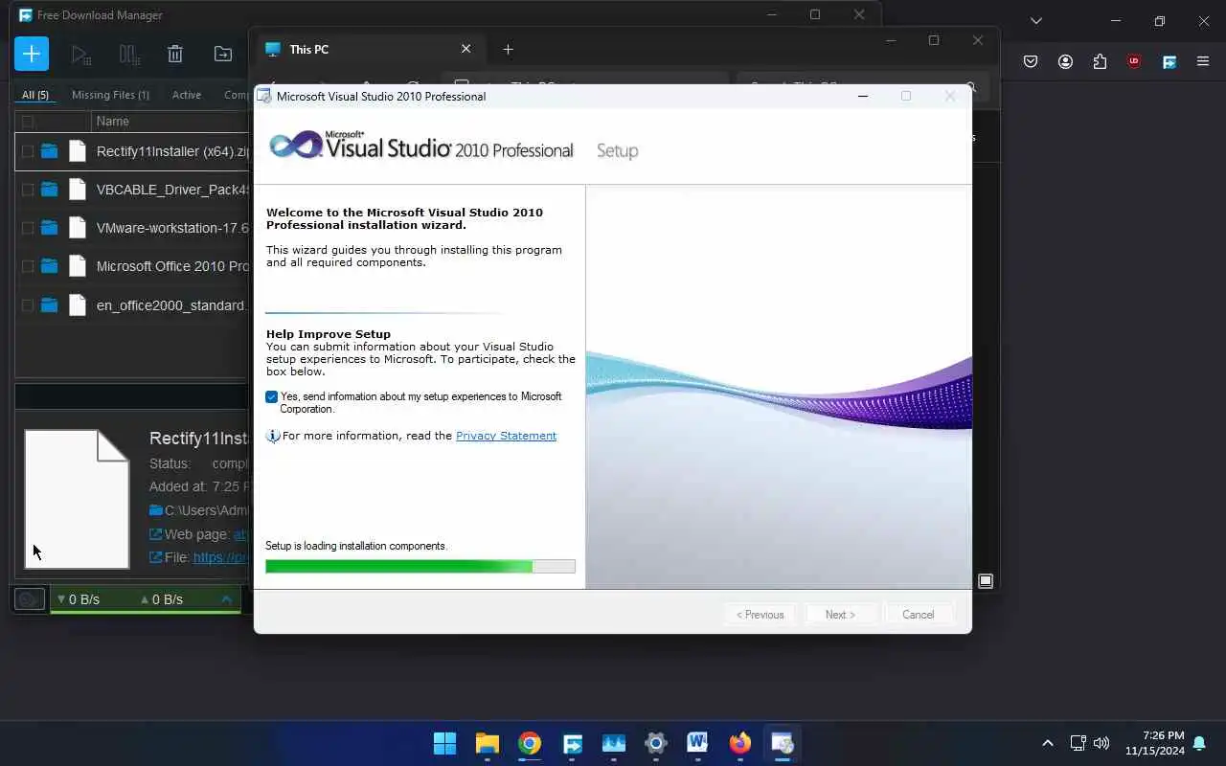
Task: Open folder icon for VBCABLE_Driver_Pack row
Action: click(x=49, y=190)
